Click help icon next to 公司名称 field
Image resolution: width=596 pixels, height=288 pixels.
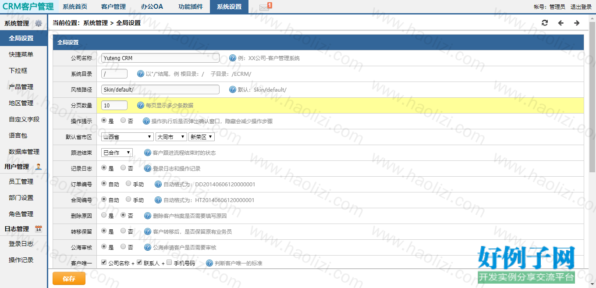233,58
